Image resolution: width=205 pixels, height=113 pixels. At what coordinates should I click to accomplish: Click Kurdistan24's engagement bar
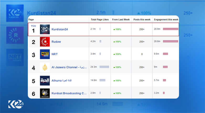coord(171,29)
